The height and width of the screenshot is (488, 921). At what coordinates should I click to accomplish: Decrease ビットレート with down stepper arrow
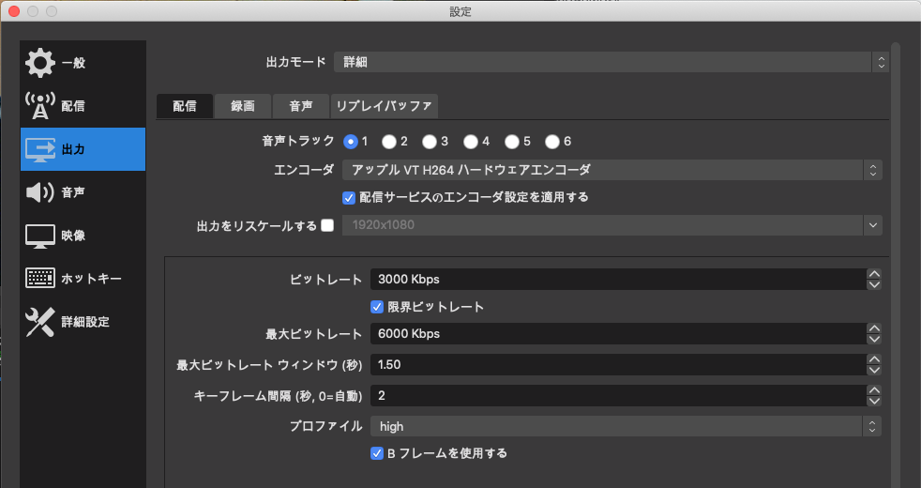point(874,284)
